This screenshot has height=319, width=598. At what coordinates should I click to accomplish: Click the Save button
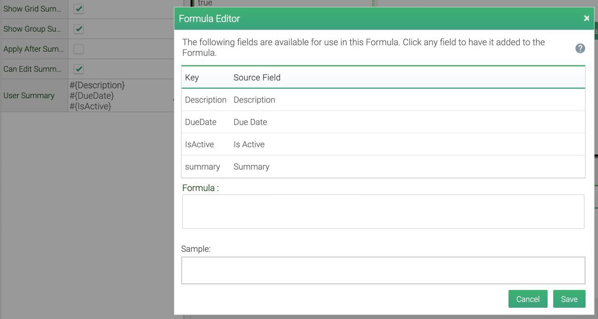click(569, 299)
